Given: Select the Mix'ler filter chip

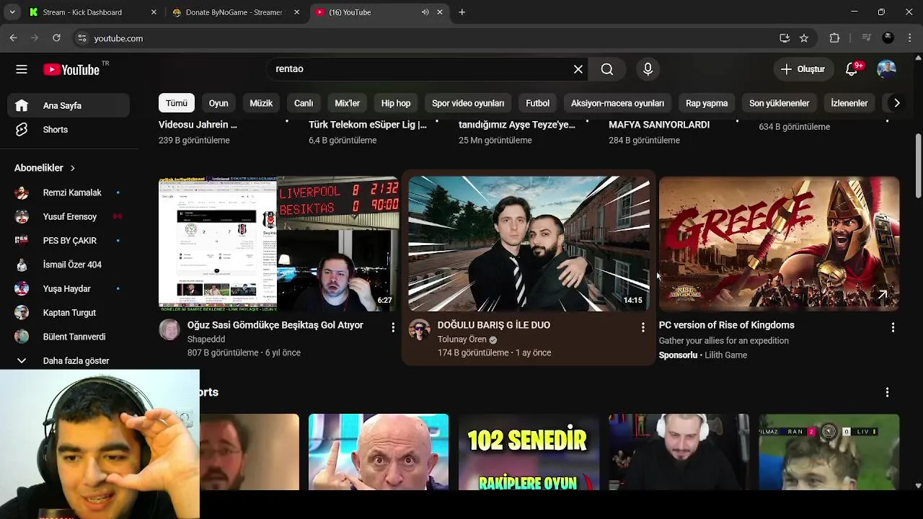Looking at the screenshot, I should point(347,103).
